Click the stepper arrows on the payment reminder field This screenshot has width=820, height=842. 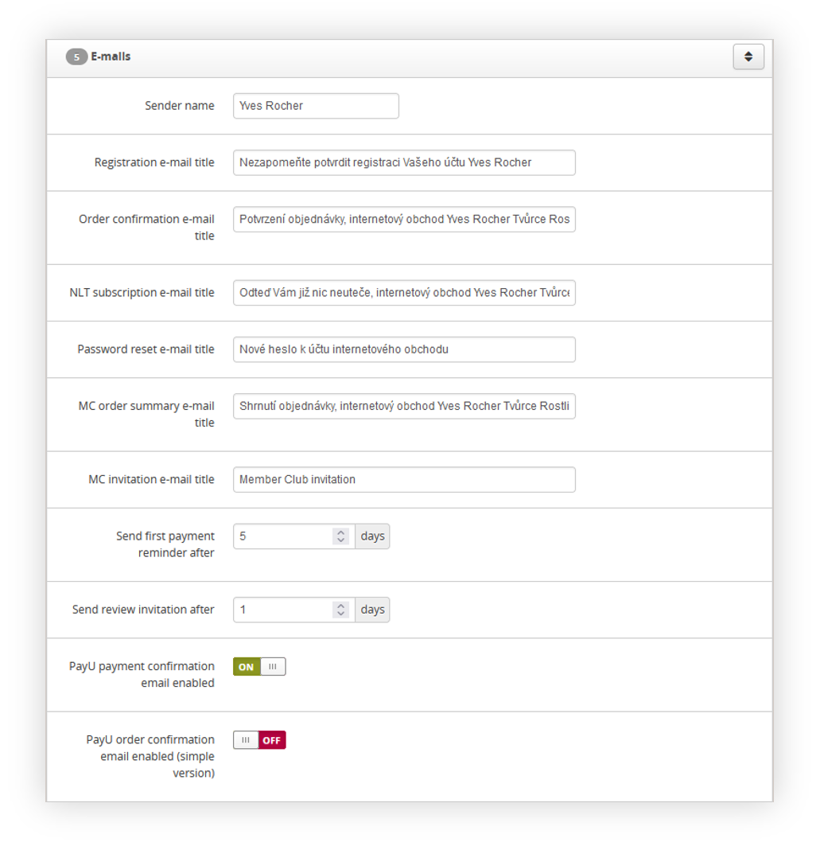(x=340, y=536)
